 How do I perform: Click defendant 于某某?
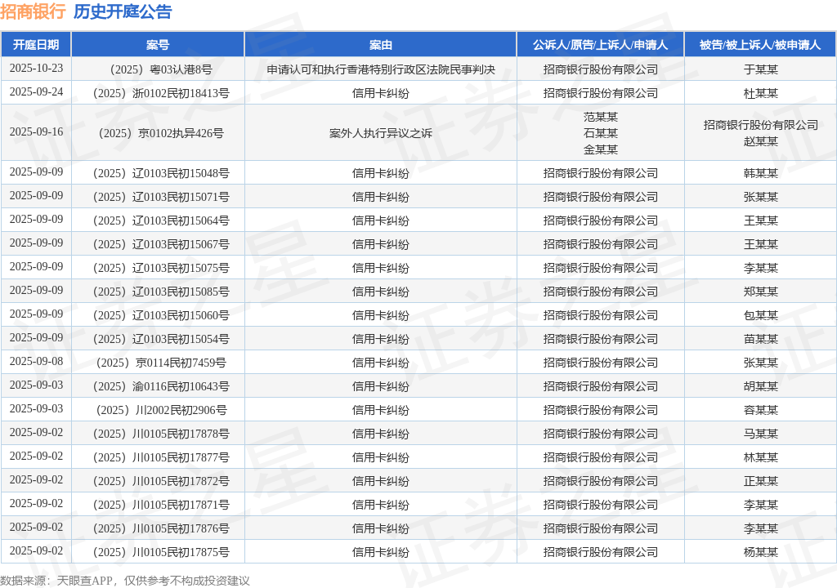(x=761, y=69)
